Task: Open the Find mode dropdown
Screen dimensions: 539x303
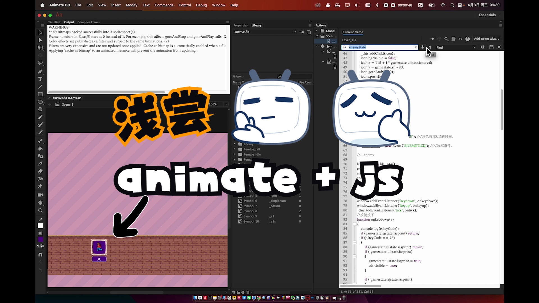Action: coord(456,47)
